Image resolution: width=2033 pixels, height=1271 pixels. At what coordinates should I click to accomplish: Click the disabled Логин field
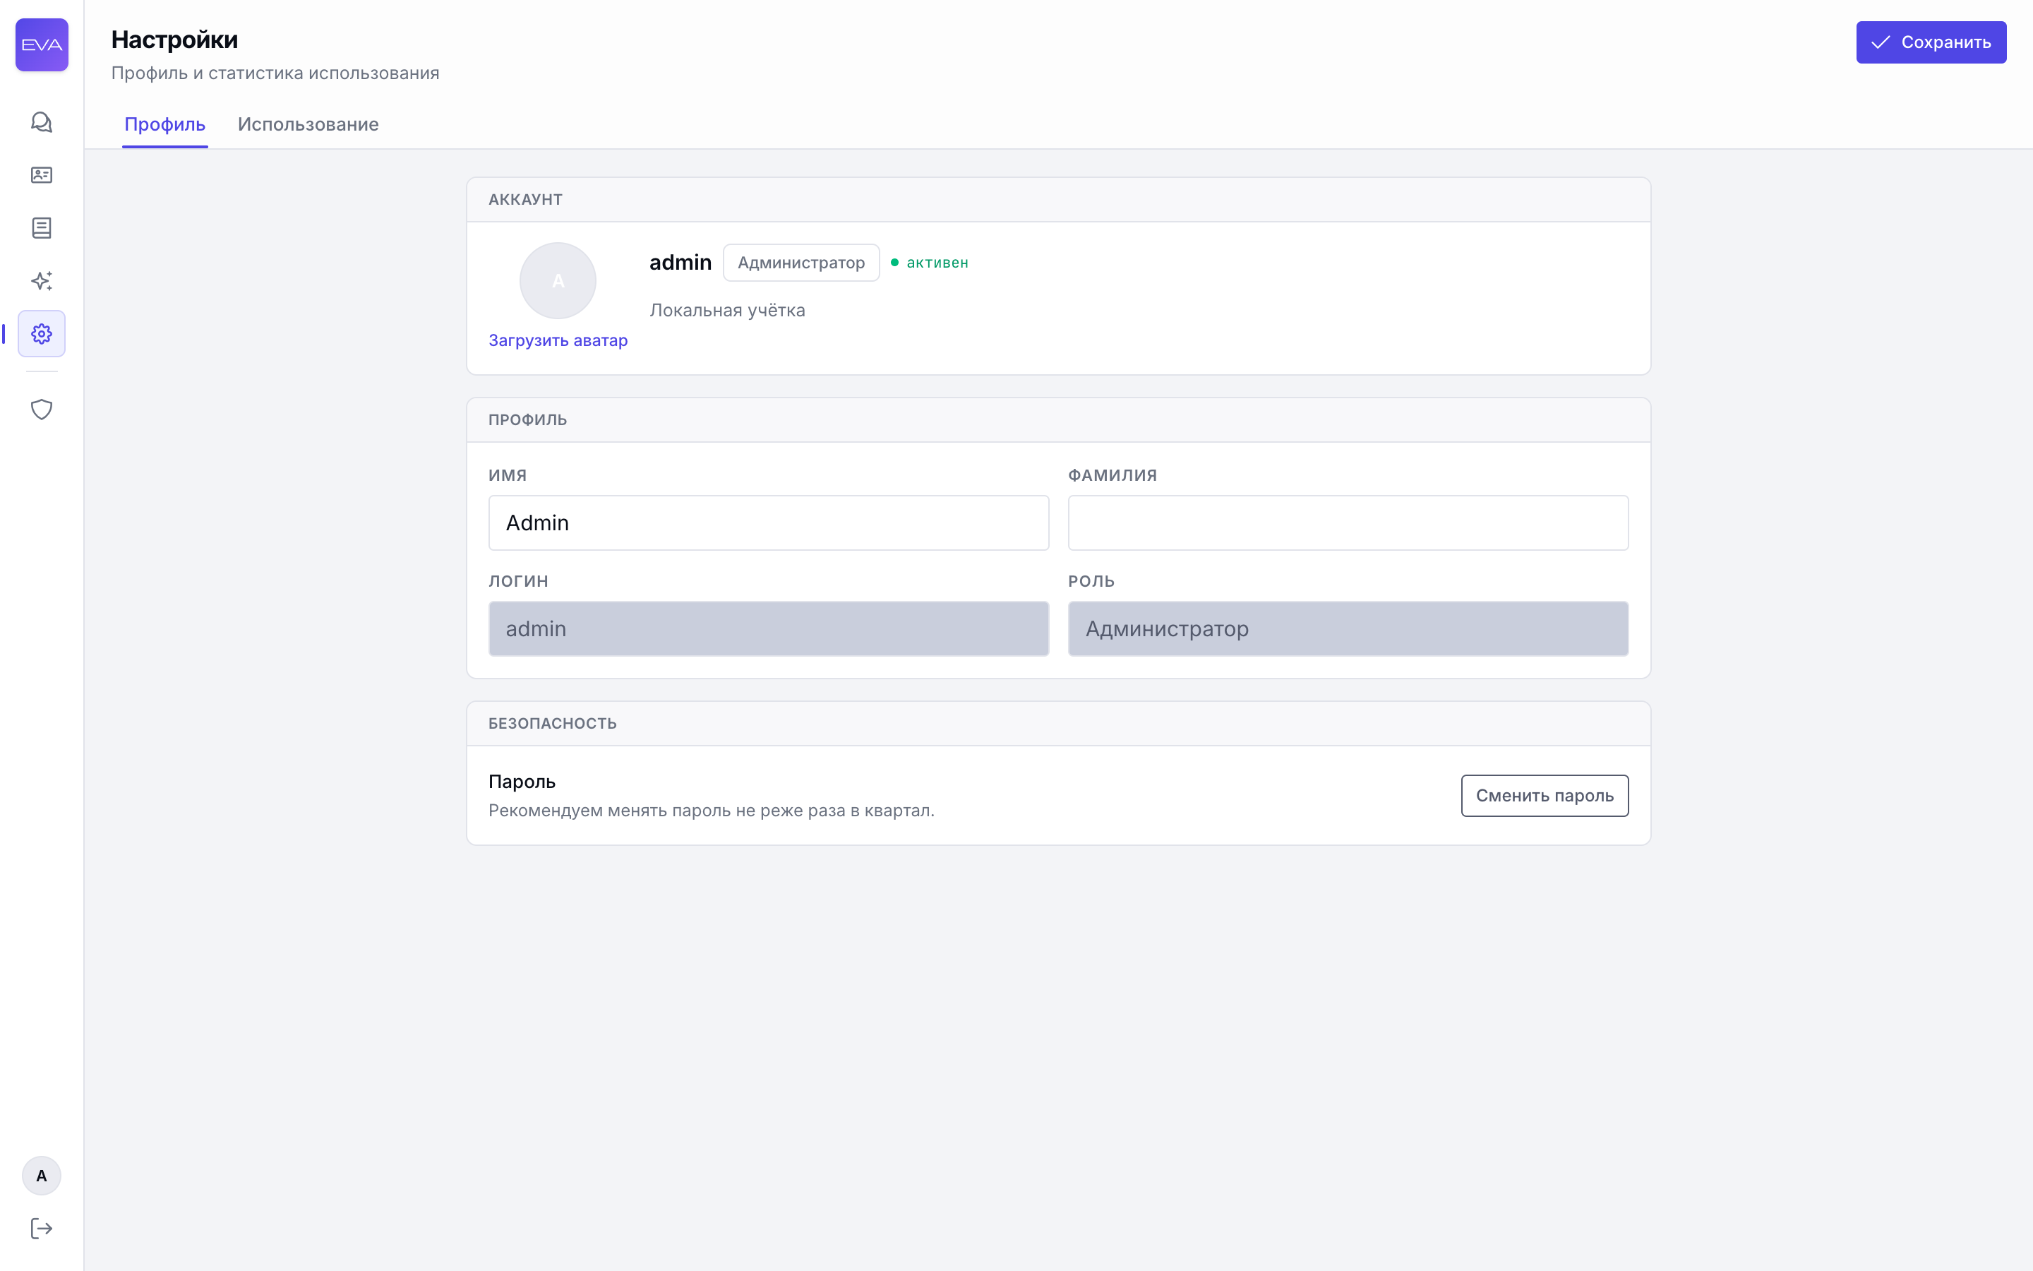coord(769,628)
